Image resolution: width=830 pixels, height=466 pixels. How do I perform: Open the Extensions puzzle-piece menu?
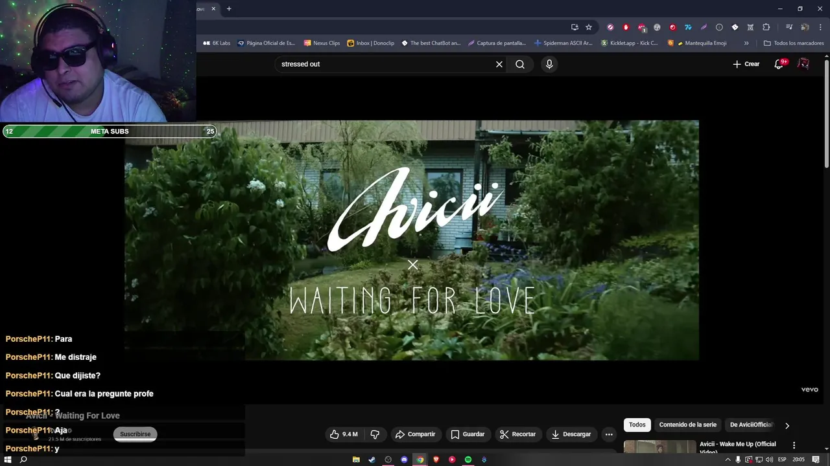point(766,27)
